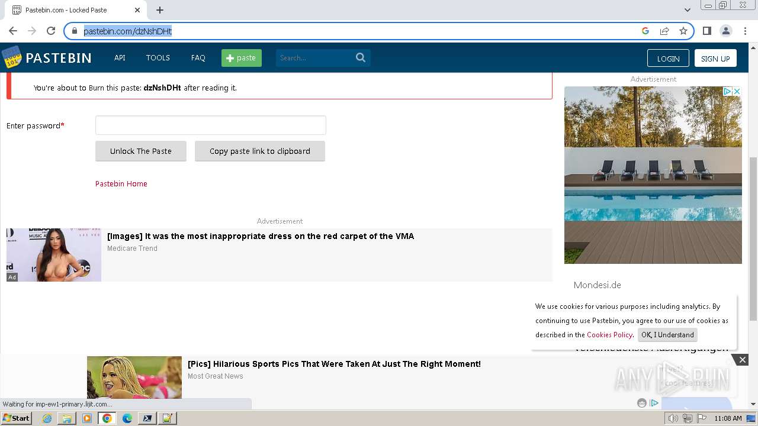758x426 pixels.
Task: Open File Explorer folder in taskbar
Action: click(67, 418)
